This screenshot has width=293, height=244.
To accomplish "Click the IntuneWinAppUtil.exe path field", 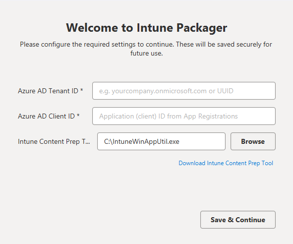I will click(161, 141).
